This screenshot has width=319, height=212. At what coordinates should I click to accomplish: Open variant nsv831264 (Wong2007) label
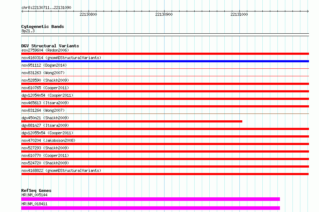pyautogui.click(x=43, y=110)
